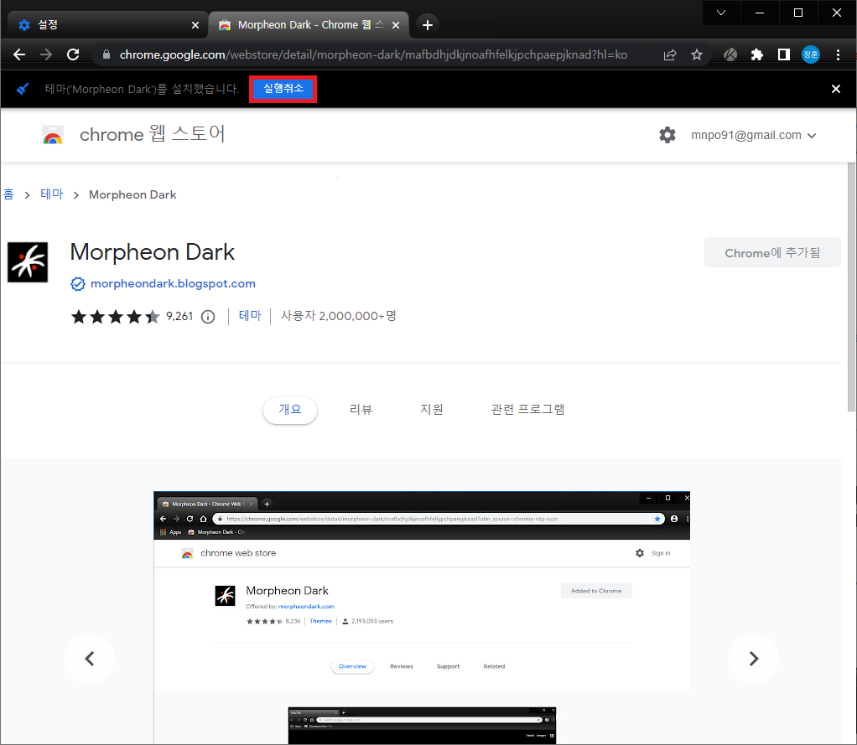Viewport: 857px width, 745px height.
Task: Share this page from the address bar
Action: (x=669, y=54)
